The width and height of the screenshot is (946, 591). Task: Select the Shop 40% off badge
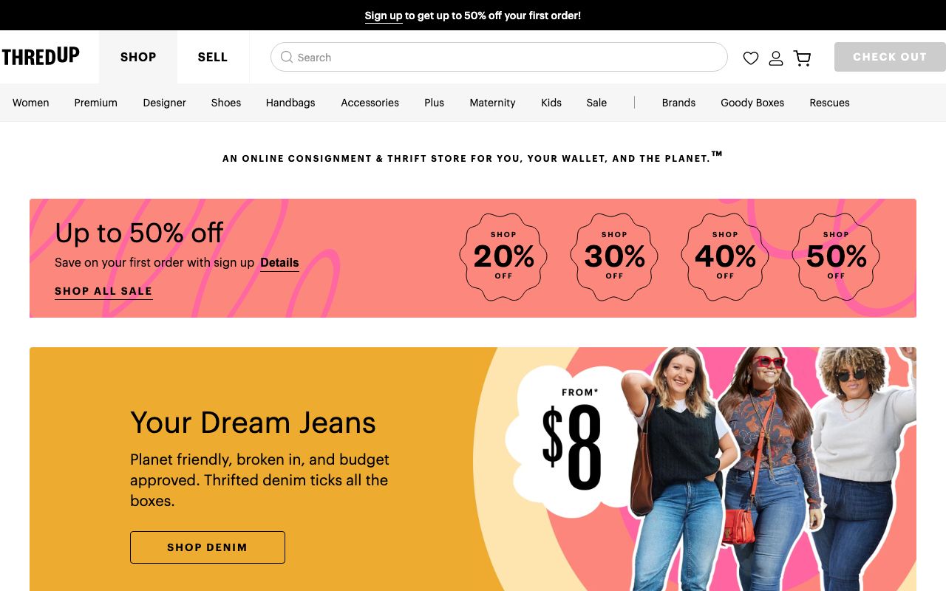(725, 256)
